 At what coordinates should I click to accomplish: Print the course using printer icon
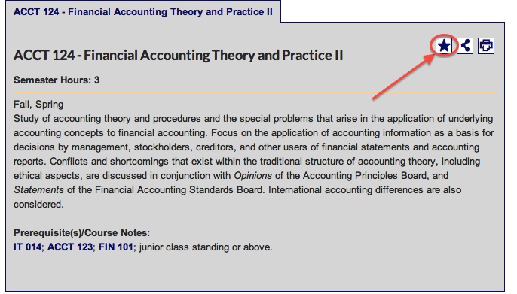[x=486, y=45]
